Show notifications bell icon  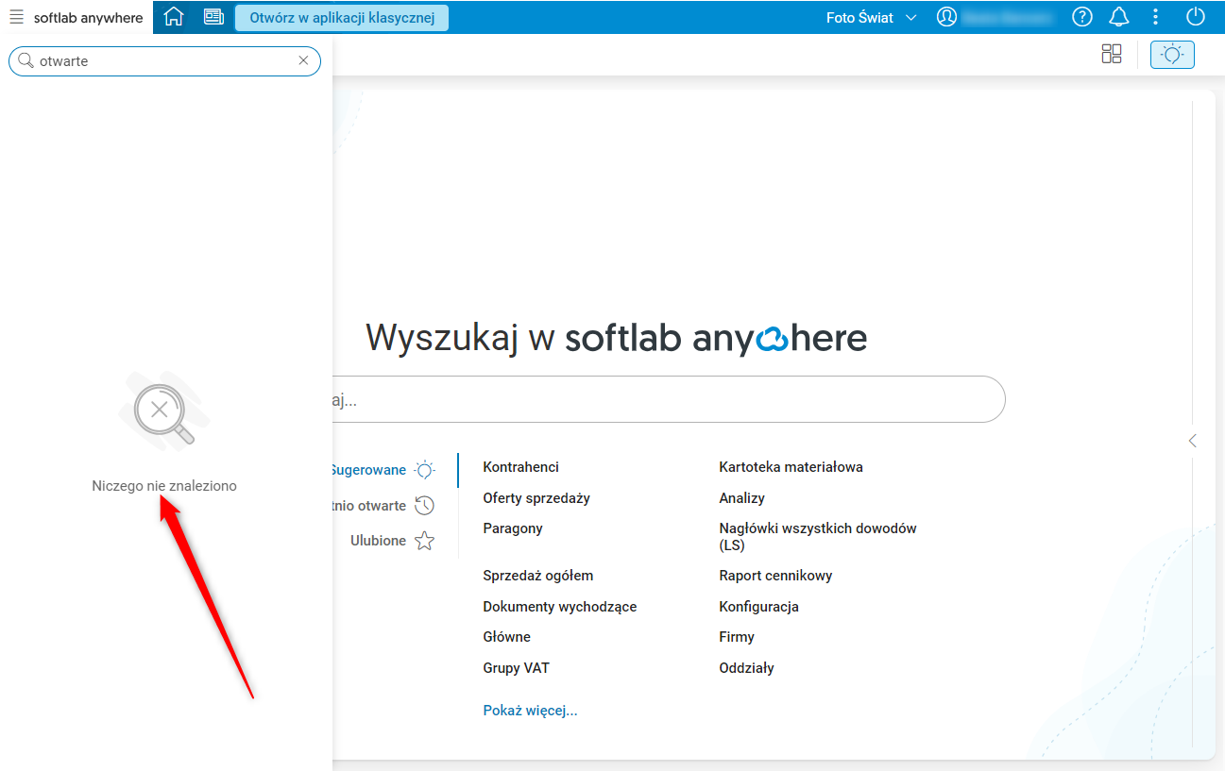coord(1119,17)
